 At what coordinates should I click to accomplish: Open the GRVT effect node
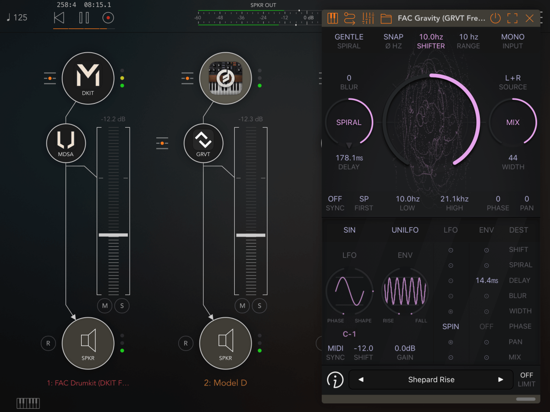pyautogui.click(x=203, y=143)
